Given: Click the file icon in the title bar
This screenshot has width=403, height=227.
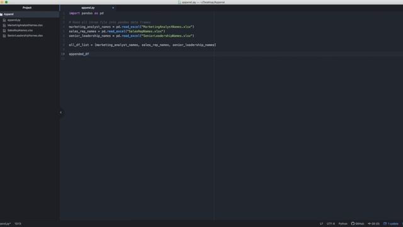Looking at the screenshot, I should tap(179, 2).
